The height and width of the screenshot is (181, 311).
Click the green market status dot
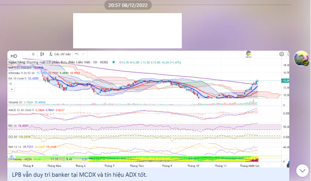pos(114,62)
